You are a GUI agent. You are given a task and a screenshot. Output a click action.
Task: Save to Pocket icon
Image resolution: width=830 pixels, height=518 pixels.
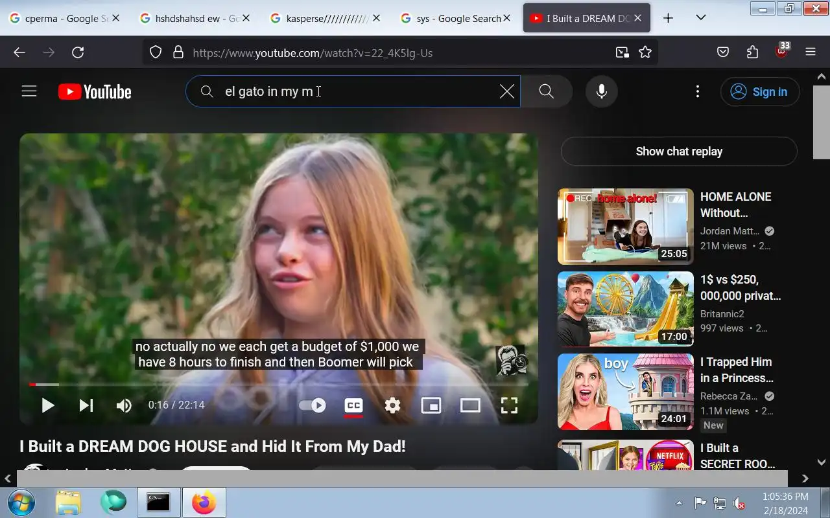[x=723, y=52]
